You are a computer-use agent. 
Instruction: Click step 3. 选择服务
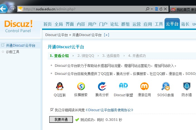click(111, 56)
